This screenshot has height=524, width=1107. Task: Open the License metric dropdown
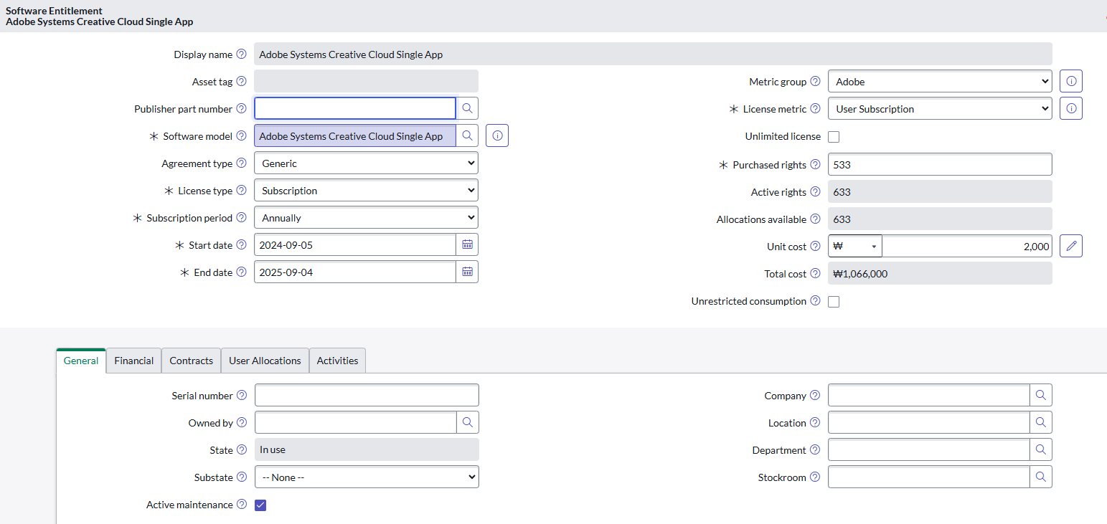click(940, 109)
